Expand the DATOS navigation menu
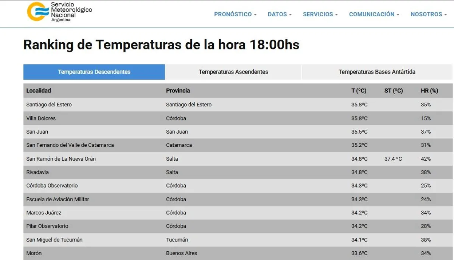Image resolution: width=454 pixels, height=260 pixels. pyautogui.click(x=279, y=14)
